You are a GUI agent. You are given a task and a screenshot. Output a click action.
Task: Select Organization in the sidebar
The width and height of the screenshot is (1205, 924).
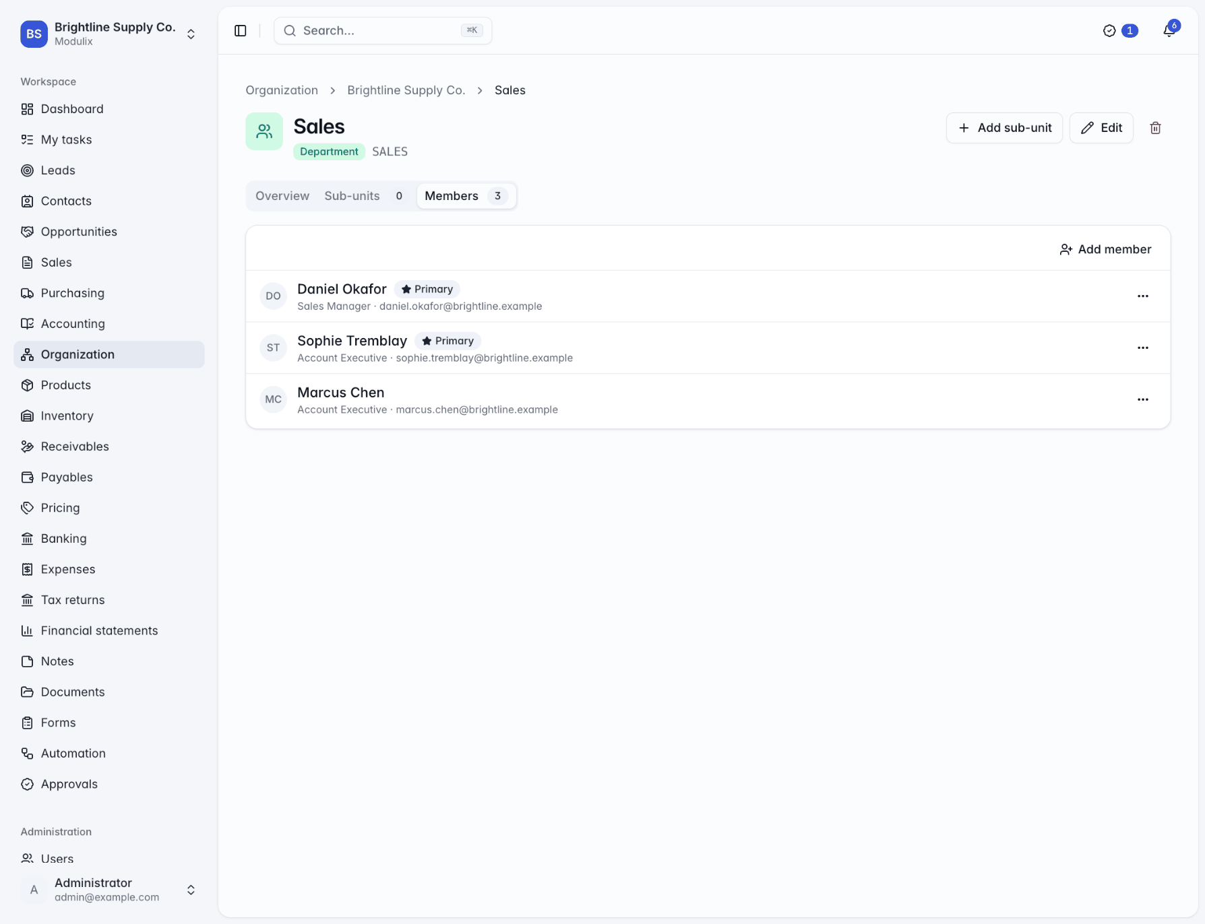click(109, 354)
